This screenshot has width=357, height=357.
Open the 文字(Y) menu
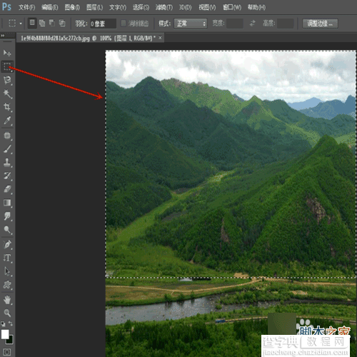coord(118,7)
